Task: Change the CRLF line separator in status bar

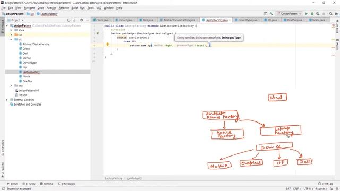Action: 297,189
